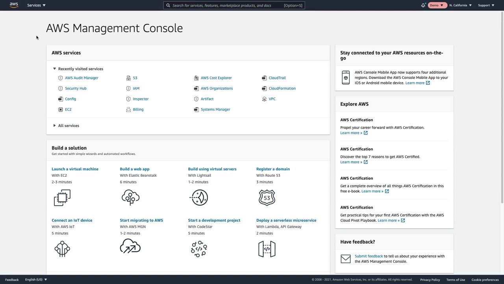Click the EC2 chip icon under Launch a virtual machine
The height and width of the screenshot is (284, 504).
click(x=62, y=198)
